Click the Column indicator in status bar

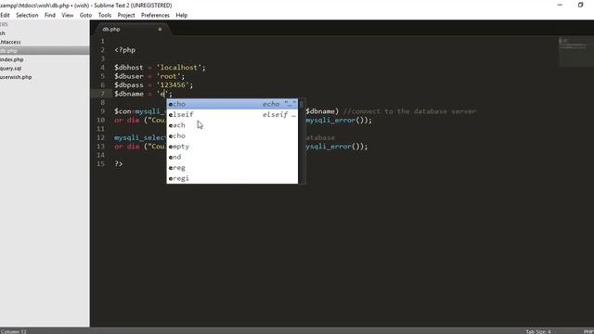[x=13, y=331]
